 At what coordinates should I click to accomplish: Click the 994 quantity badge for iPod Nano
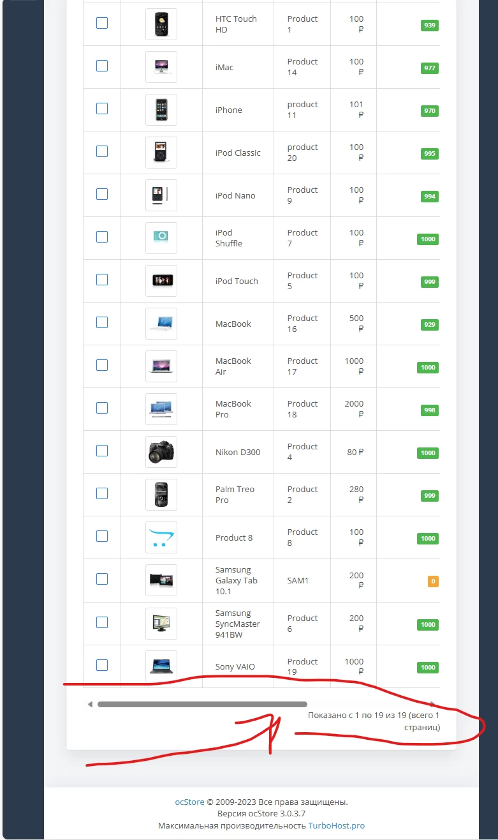pyautogui.click(x=430, y=197)
